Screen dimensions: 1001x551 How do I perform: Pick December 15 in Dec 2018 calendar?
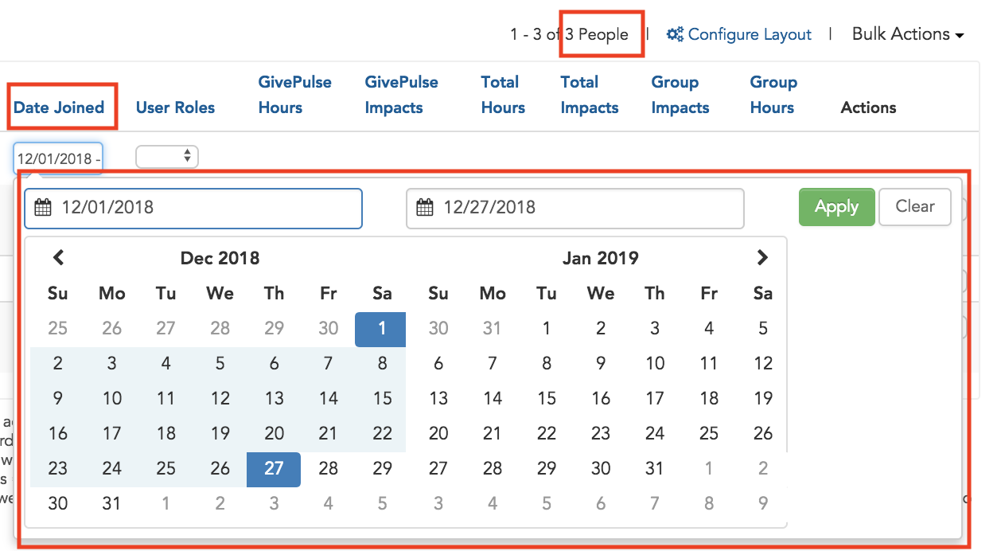382,399
